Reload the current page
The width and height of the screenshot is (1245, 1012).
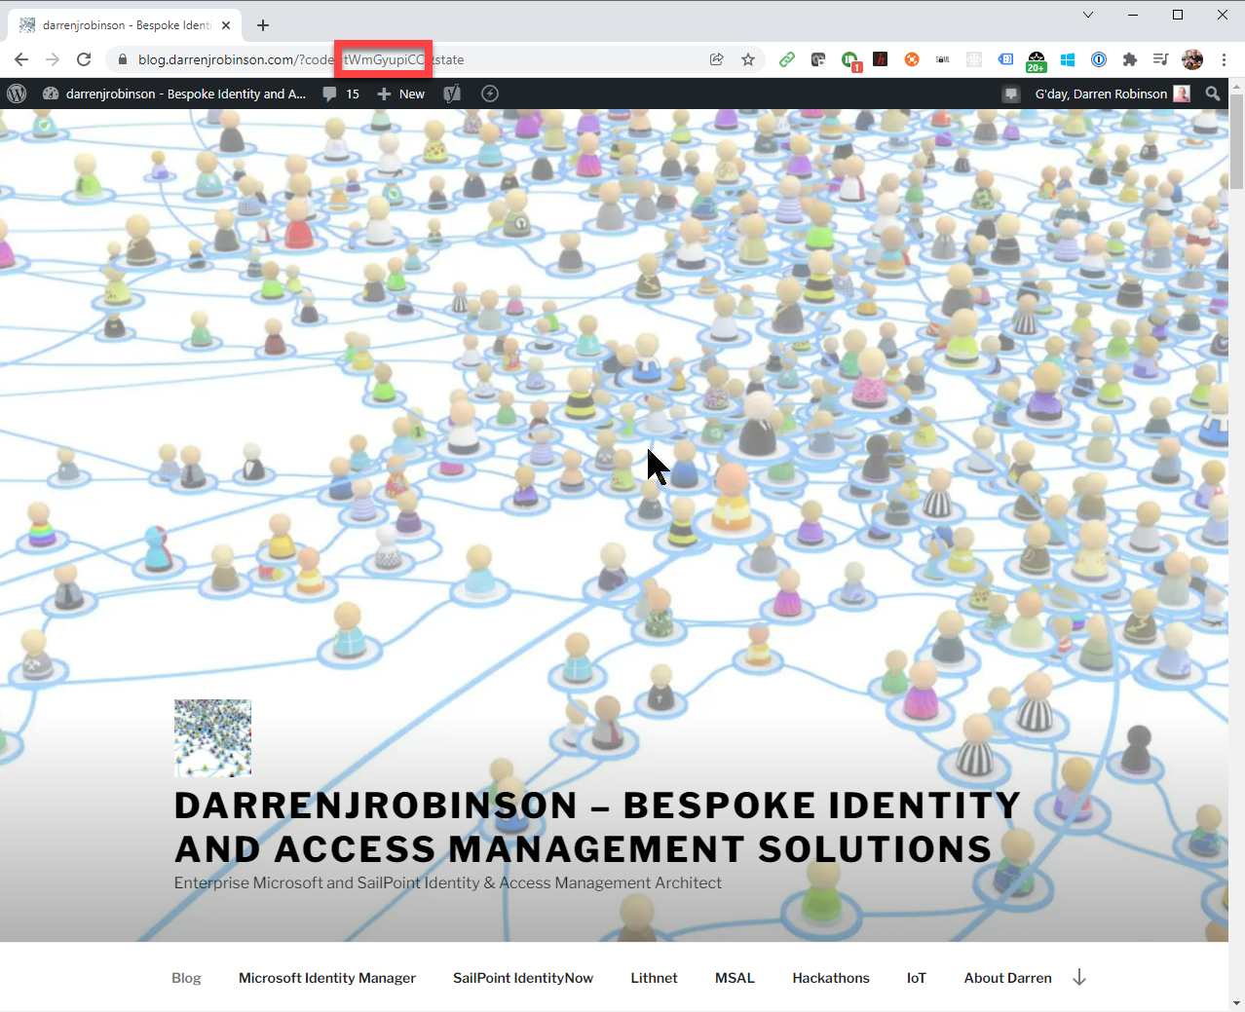pyautogui.click(x=84, y=59)
